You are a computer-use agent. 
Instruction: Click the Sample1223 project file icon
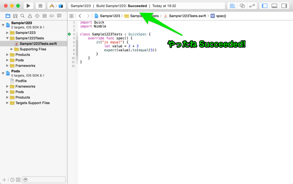pos(8,25)
